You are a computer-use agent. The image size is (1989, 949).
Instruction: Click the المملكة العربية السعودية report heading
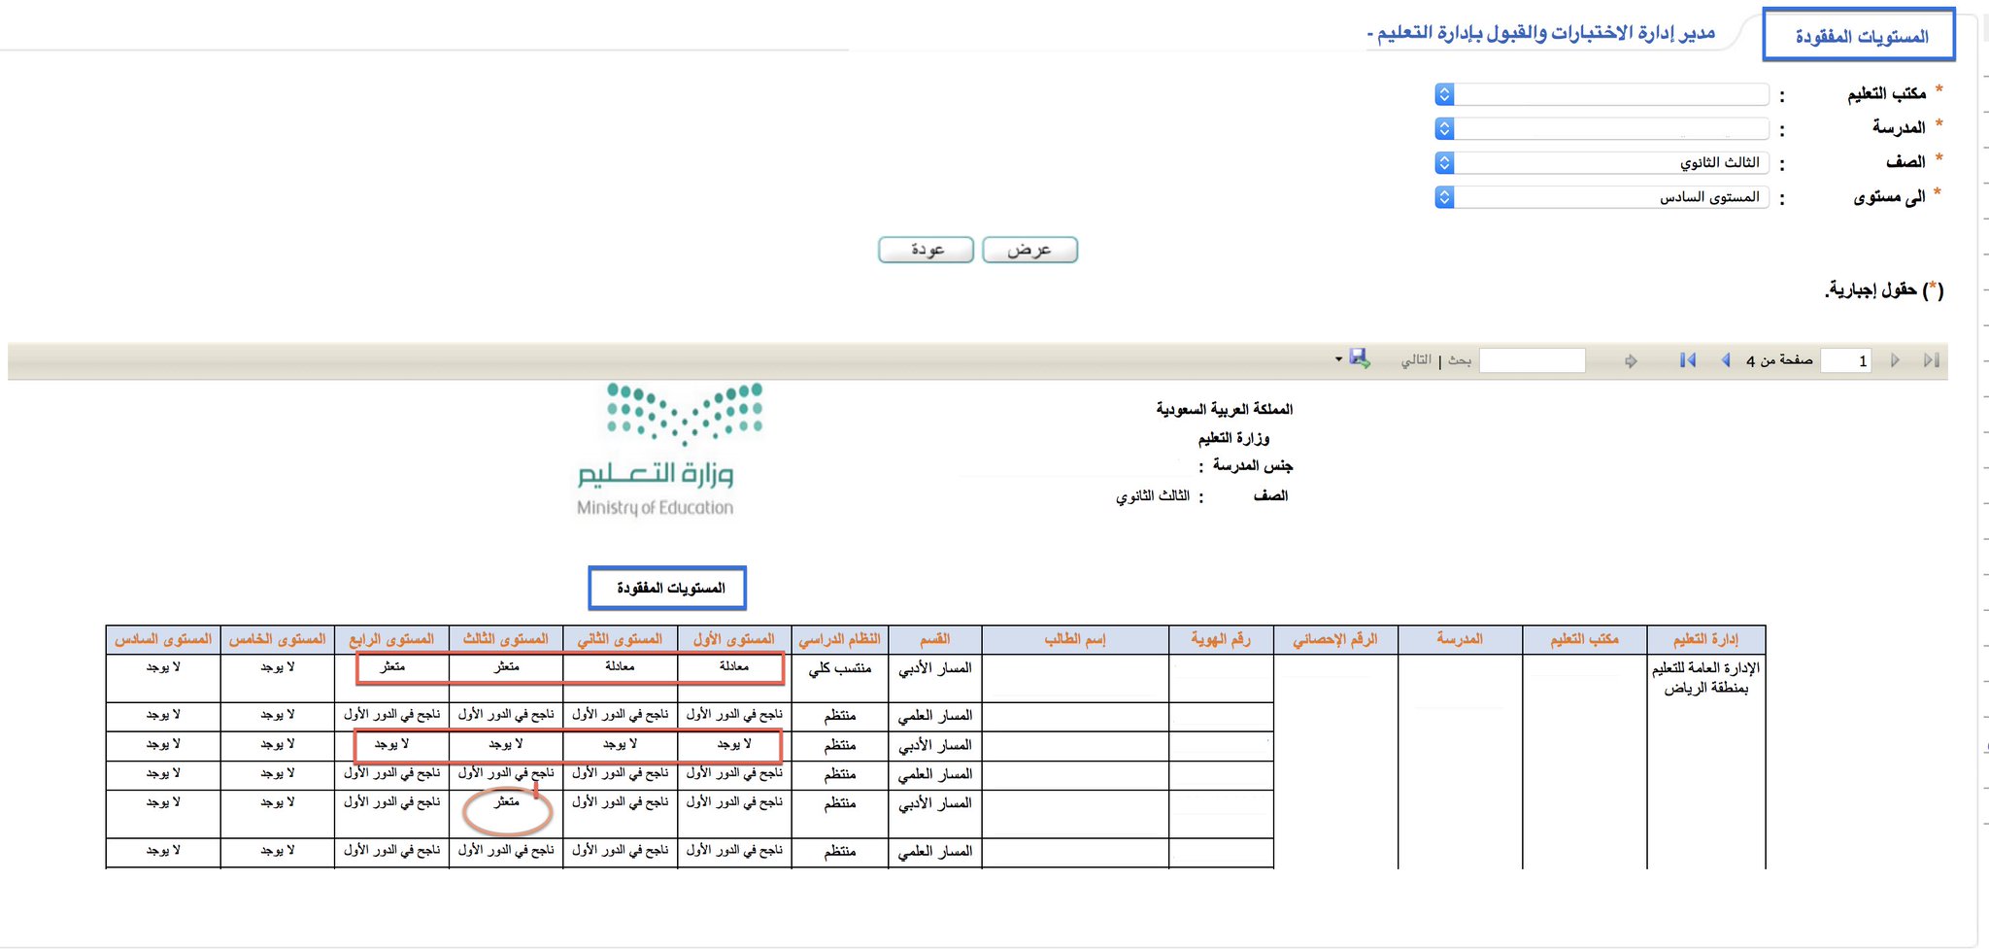click(x=1224, y=409)
